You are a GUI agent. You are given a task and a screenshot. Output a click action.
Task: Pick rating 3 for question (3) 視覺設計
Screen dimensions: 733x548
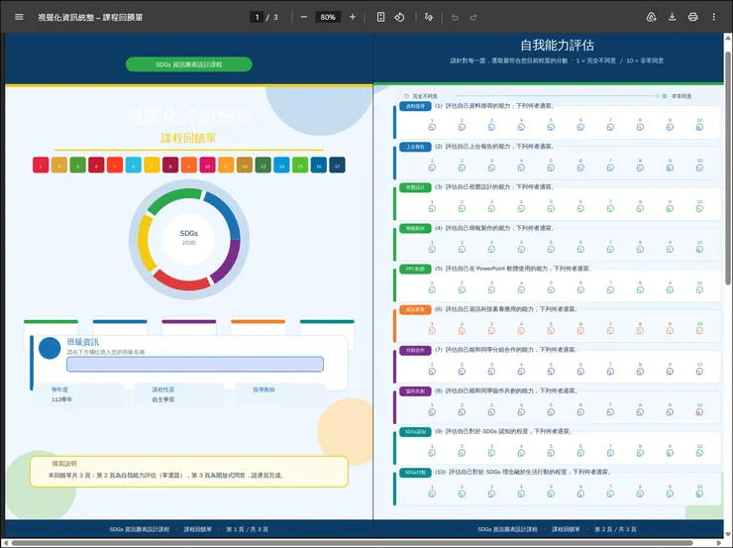pyautogui.click(x=491, y=208)
